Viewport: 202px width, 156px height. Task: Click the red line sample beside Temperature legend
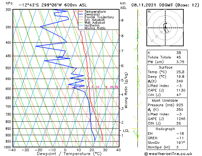pyautogui.click(x=81, y=12)
